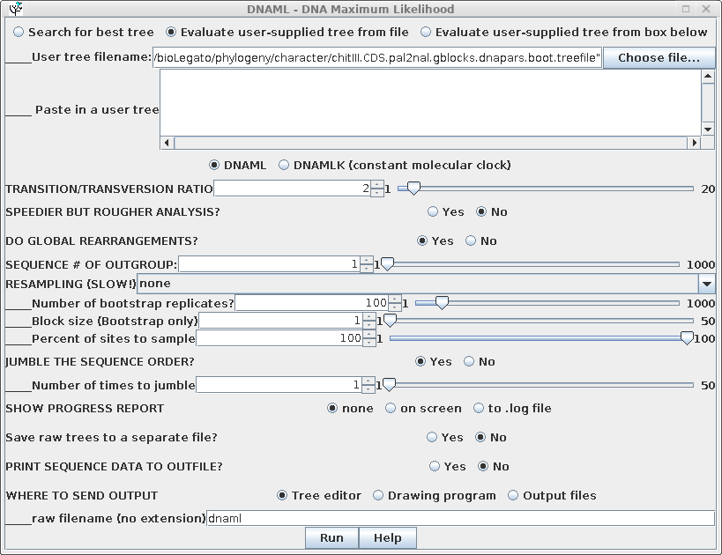
Task: Increase transition/transversion ratio with up arrow
Action: 377,184
